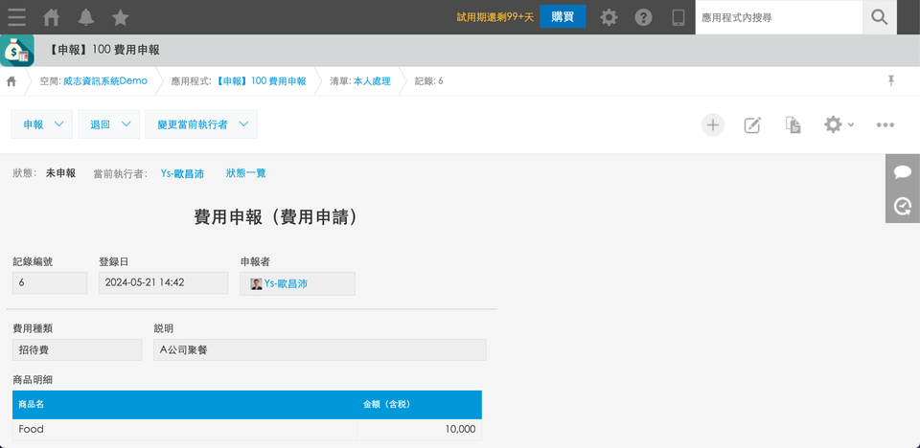This screenshot has width=920, height=448.
Task: Click Food cell in product table
Action: pos(185,429)
